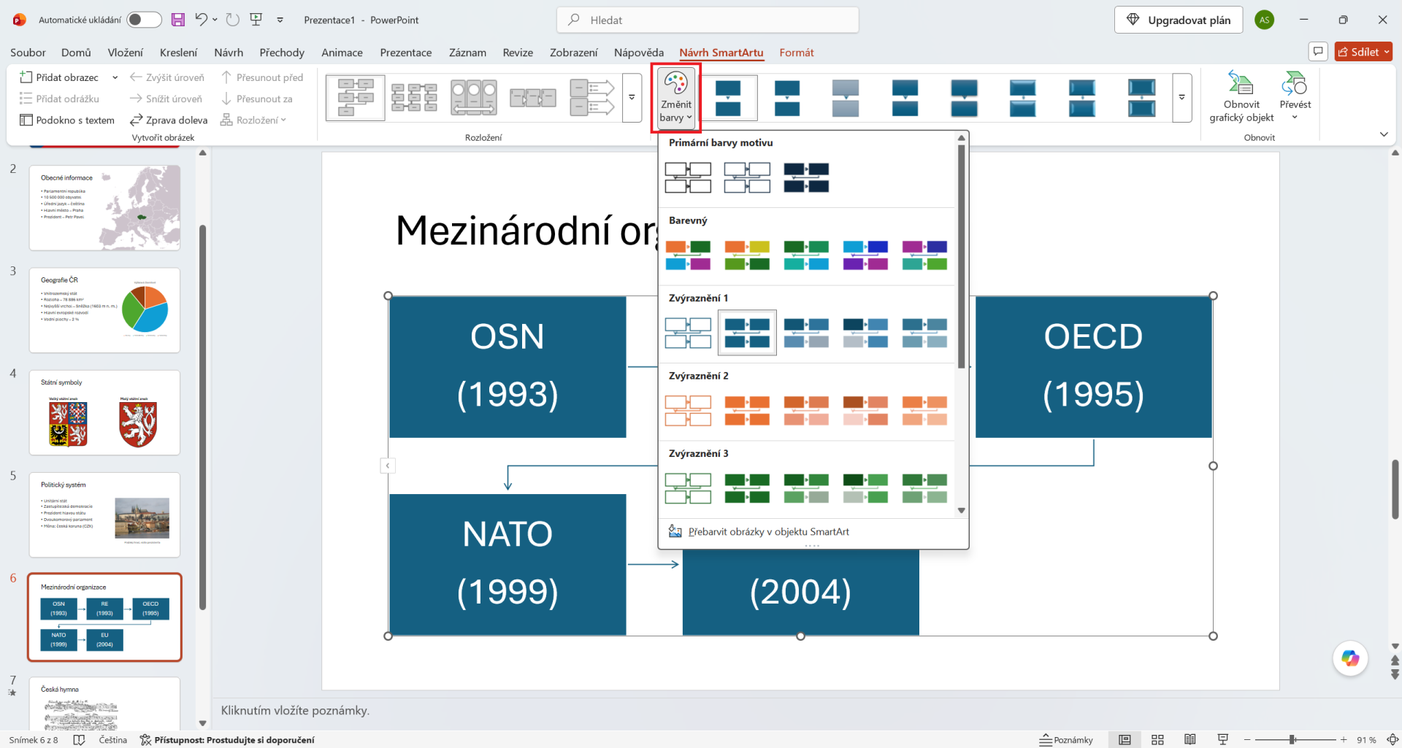The width and height of the screenshot is (1402, 748).
Task: Click the Save icon in title bar
Action: pyautogui.click(x=178, y=20)
